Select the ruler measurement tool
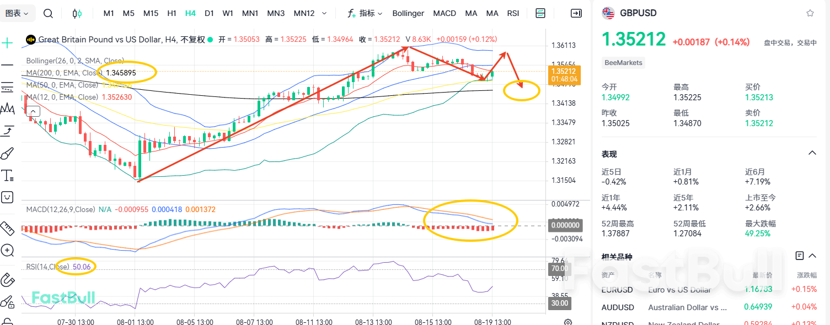Viewport: 830px width, 325px height. coord(8,229)
